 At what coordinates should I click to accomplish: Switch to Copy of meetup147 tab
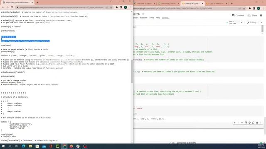[x=217, y=3]
